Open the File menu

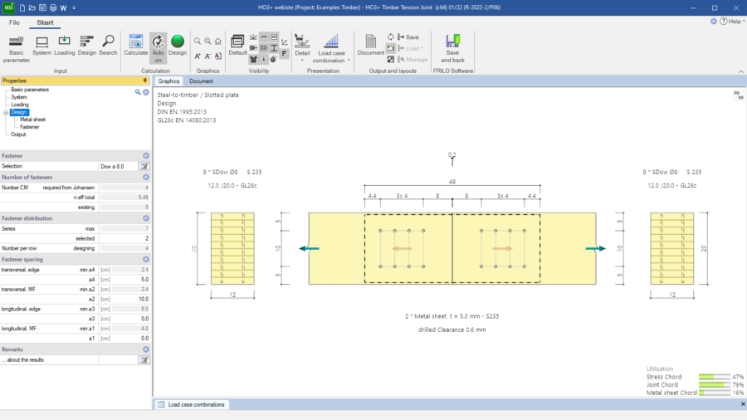14,22
